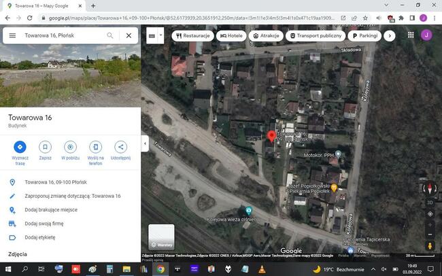442x276 pixels.
Task: Share the place with Udostępnij
Action: pos(120,151)
